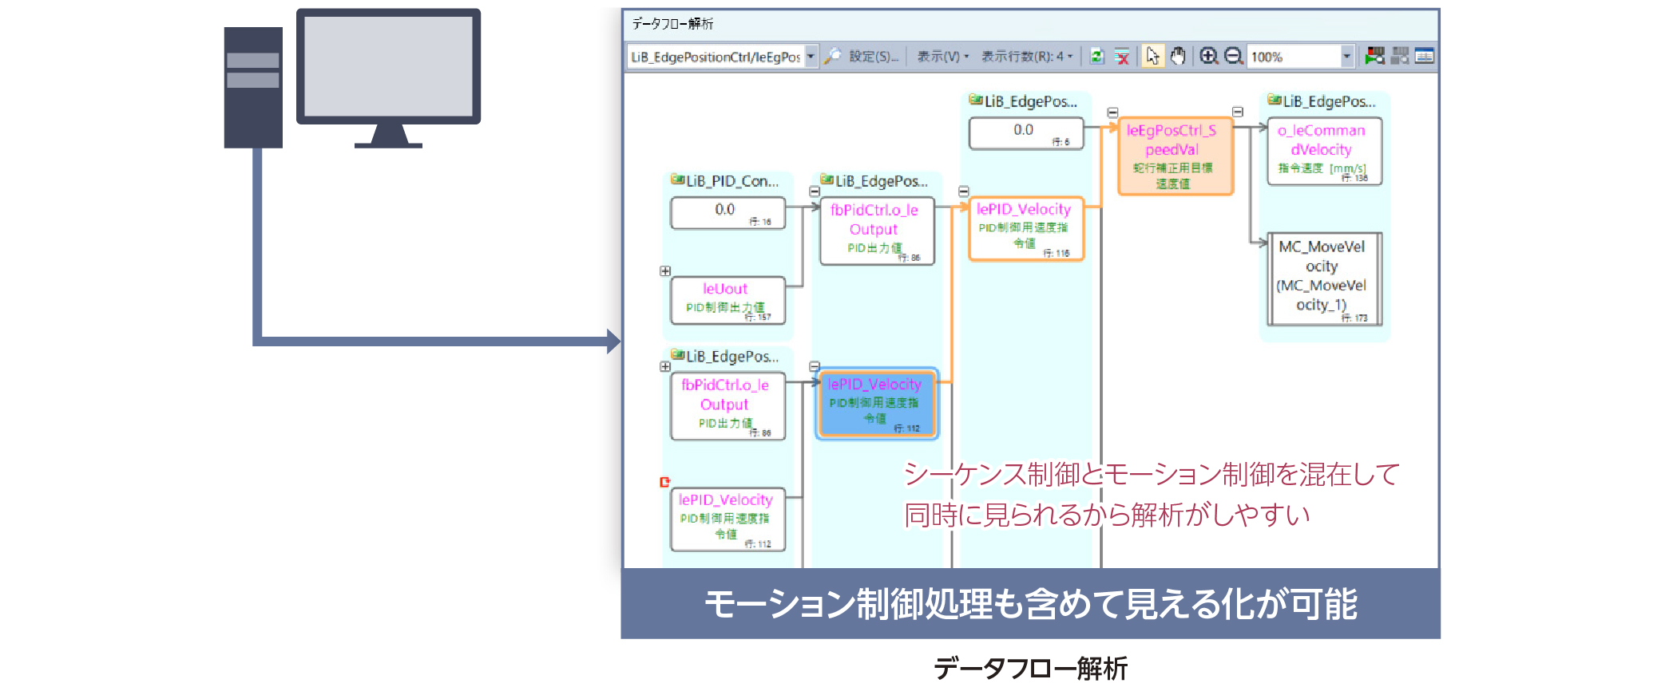Open the 表示(V) menu
1677x687 pixels.
(942, 57)
